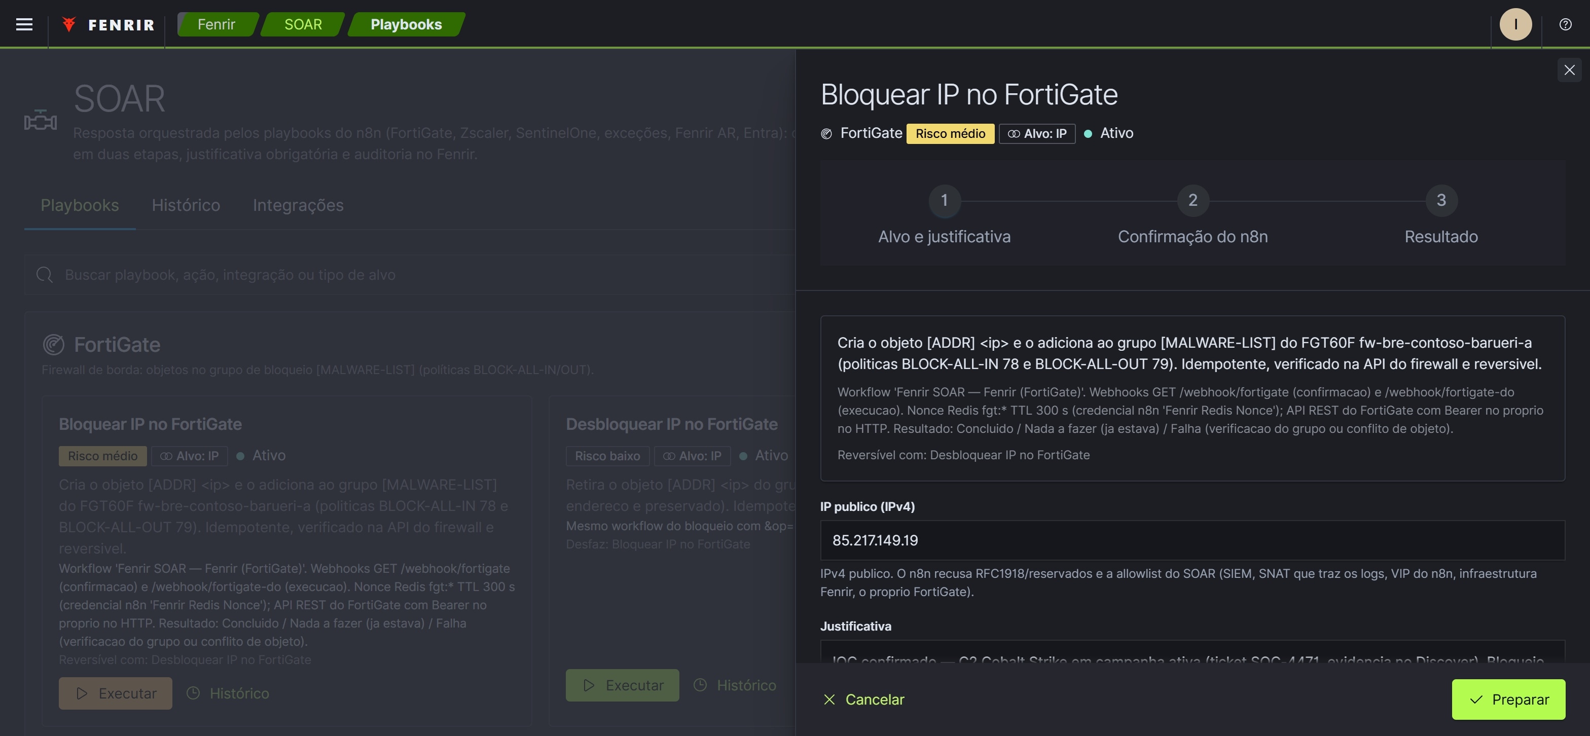1590x736 pixels.
Task: Click Alvo: IP tag on Desbloquear card
Action: tap(692, 456)
